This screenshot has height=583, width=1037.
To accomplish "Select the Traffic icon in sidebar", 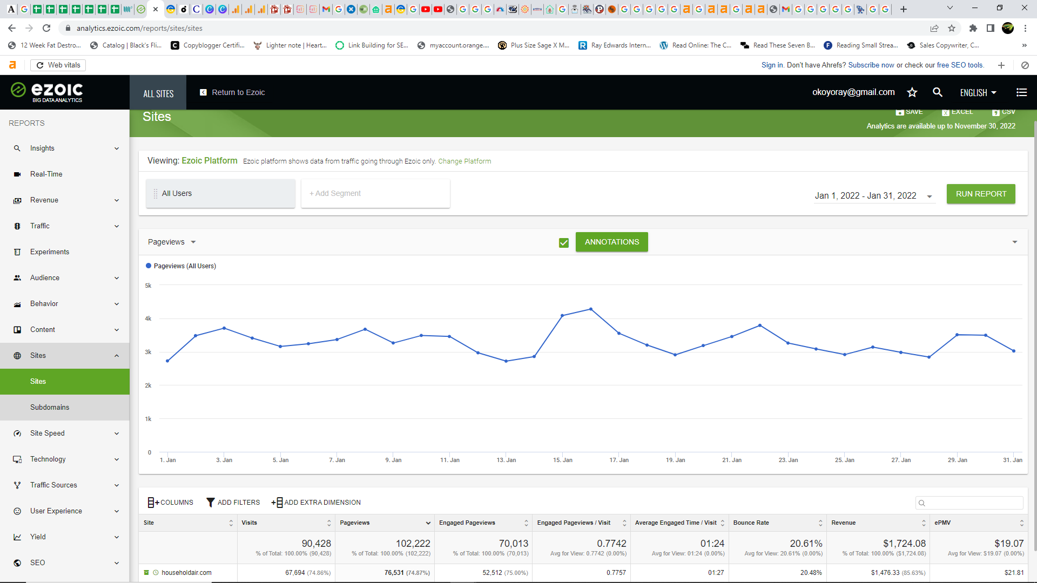I will coord(17,226).
